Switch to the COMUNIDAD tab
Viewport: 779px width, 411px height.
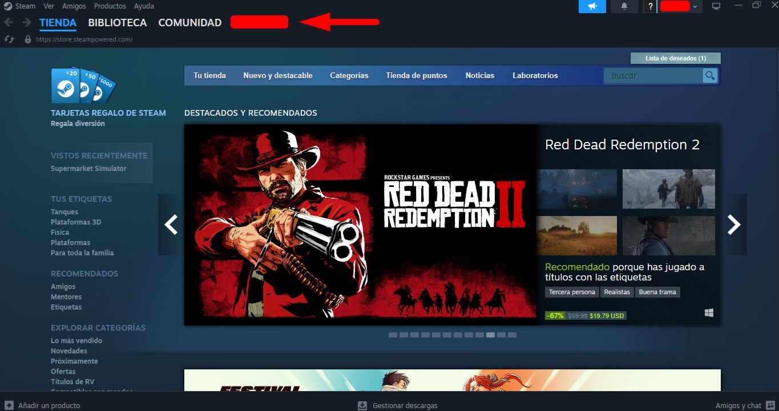(190, 23)
